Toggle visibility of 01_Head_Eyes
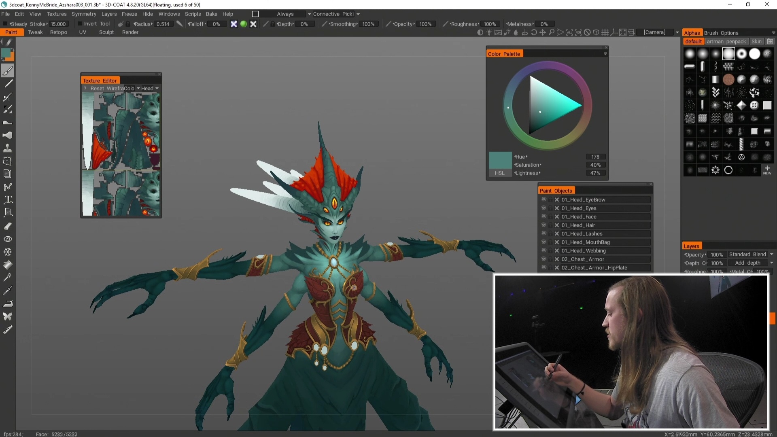The height and width of the screenshot is (437, 777). point(544,208)
